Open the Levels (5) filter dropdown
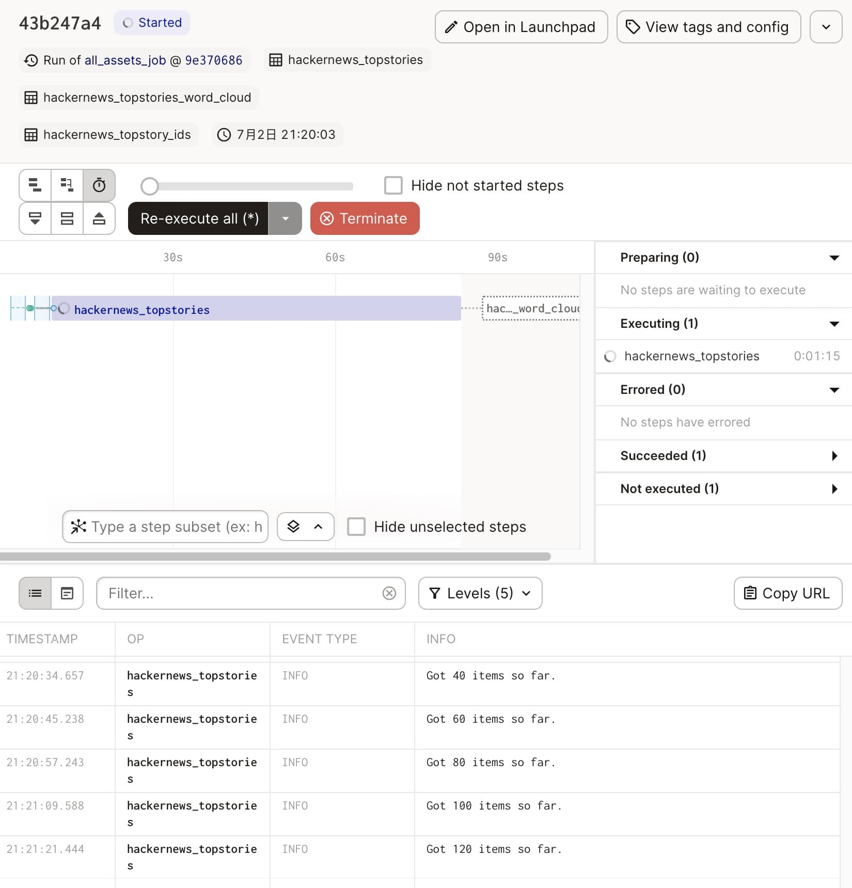Image resolution: width=852 pixels, height=888 pixels. tap(480, 593)
